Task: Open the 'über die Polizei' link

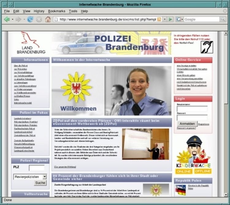Action: tap(21, 66)
